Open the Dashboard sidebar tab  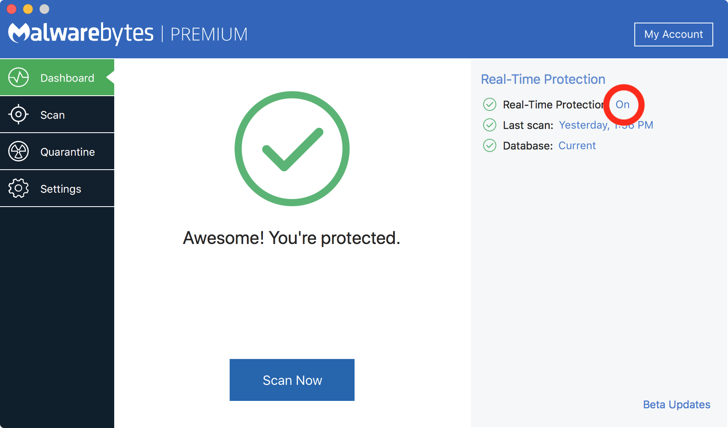pos(67,78)
